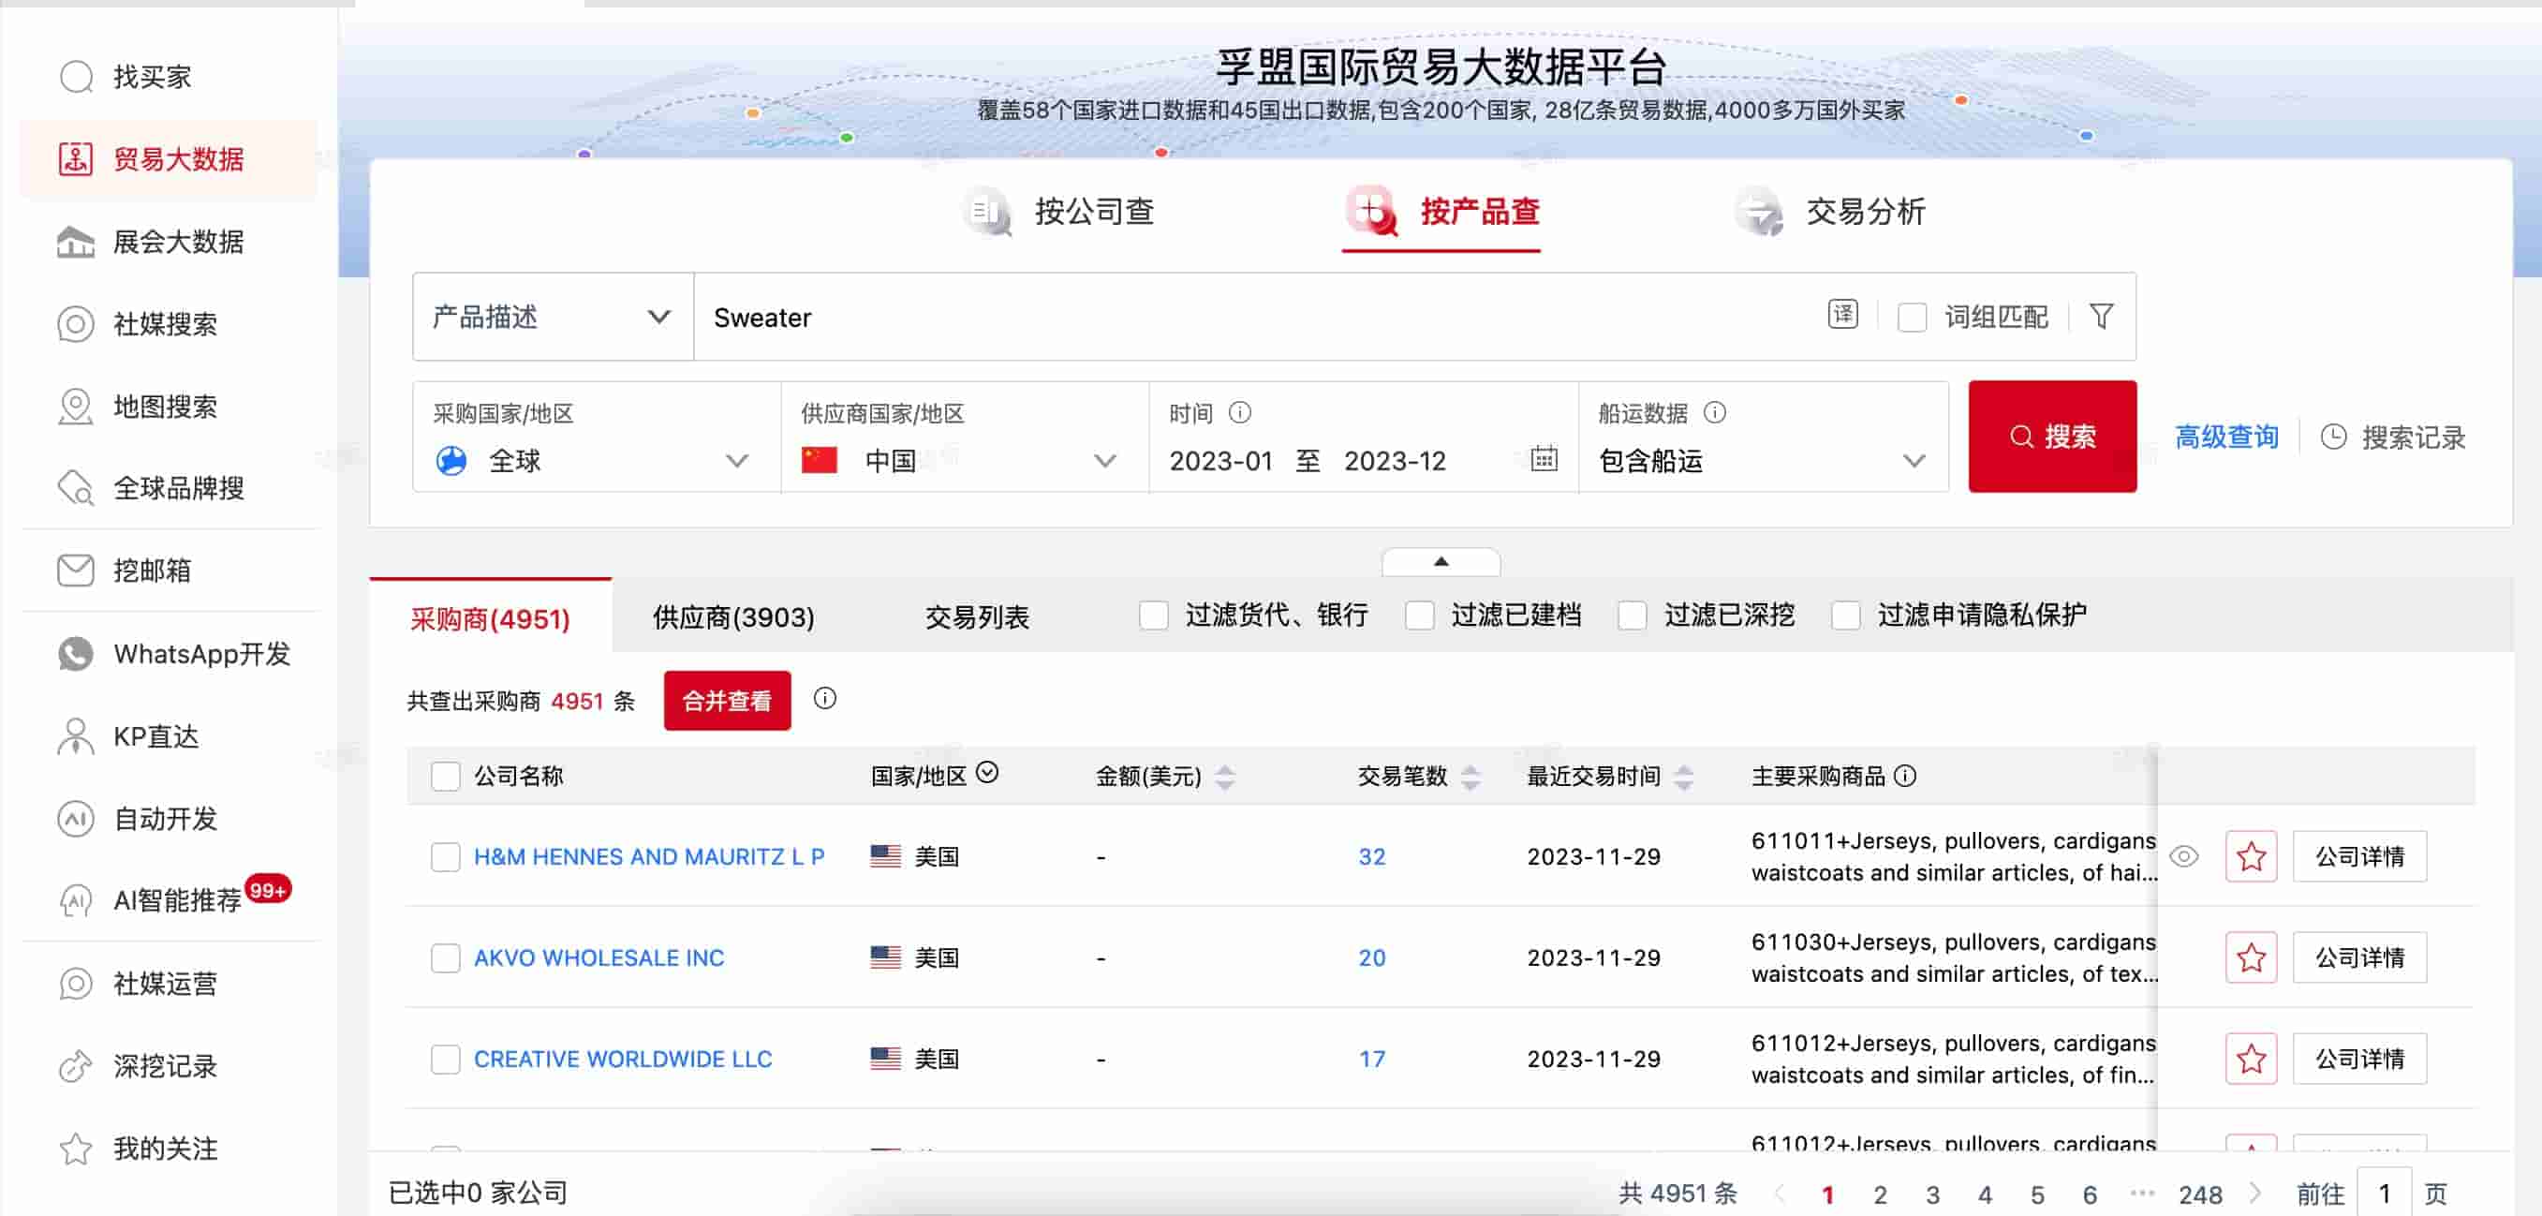
Task: Favorite the CREATIVE WORLDWIDE LLC row
Action: tap(2250, 1058)
